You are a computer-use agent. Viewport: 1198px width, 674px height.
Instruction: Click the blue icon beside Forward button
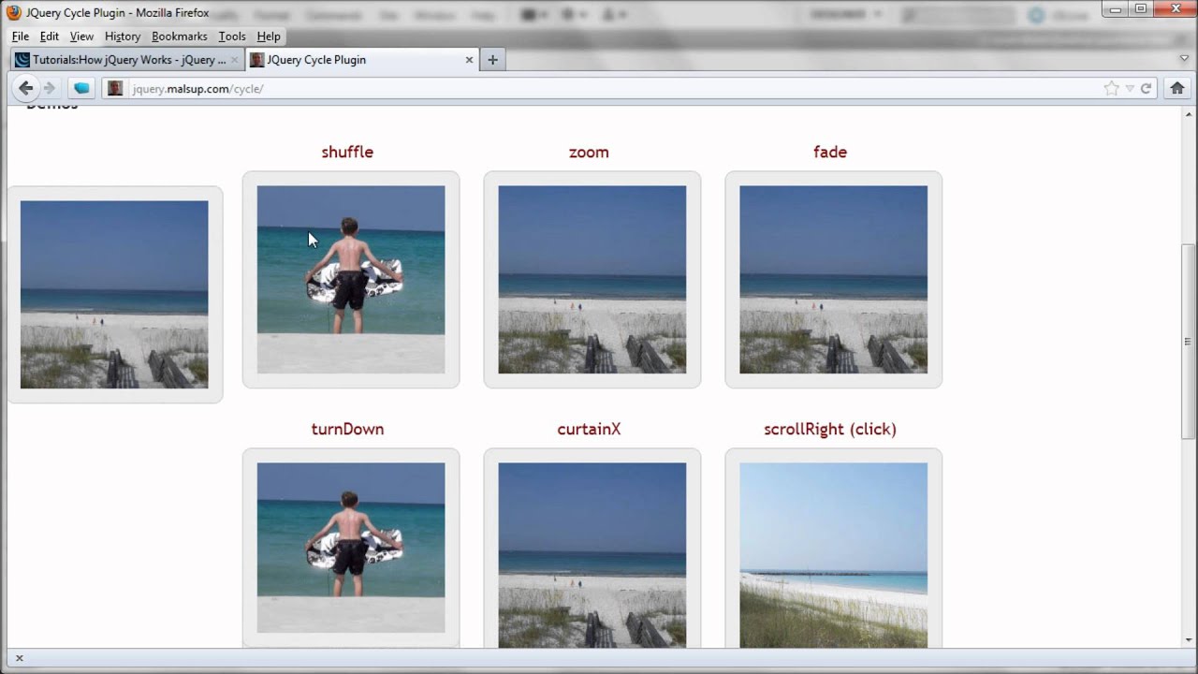coord(81,88)
